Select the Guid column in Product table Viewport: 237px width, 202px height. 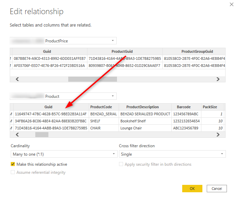point(51,107)
